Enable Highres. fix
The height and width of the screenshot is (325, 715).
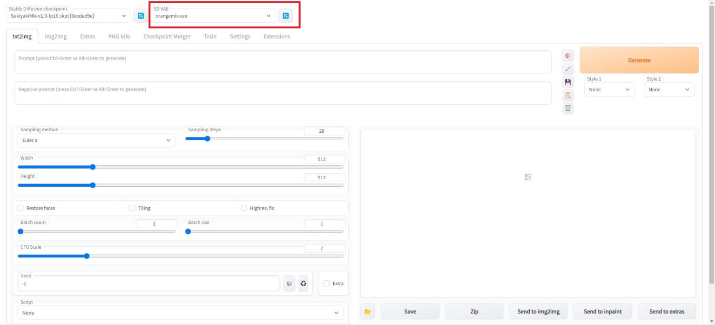click(244, 208)
